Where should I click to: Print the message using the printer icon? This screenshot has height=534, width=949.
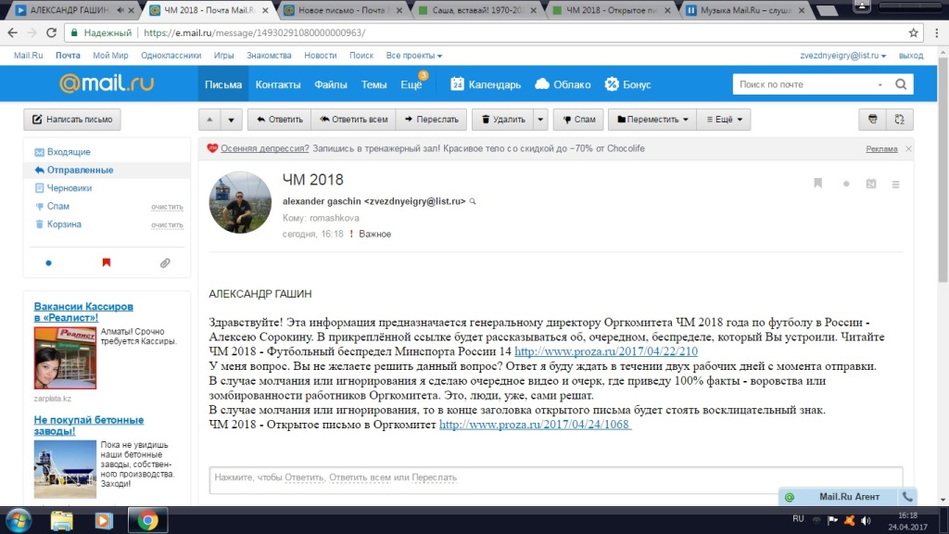873,120
